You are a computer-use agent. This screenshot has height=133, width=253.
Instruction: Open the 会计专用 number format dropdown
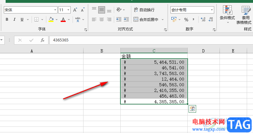tap(212, 10)
